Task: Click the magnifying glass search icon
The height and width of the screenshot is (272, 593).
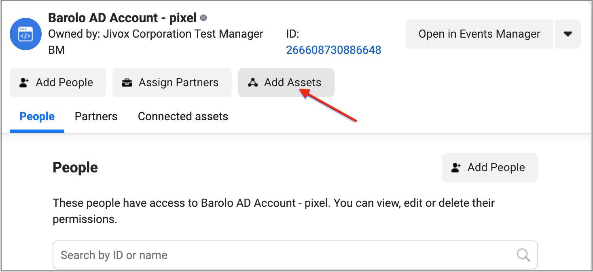Action: click(523, 255)
